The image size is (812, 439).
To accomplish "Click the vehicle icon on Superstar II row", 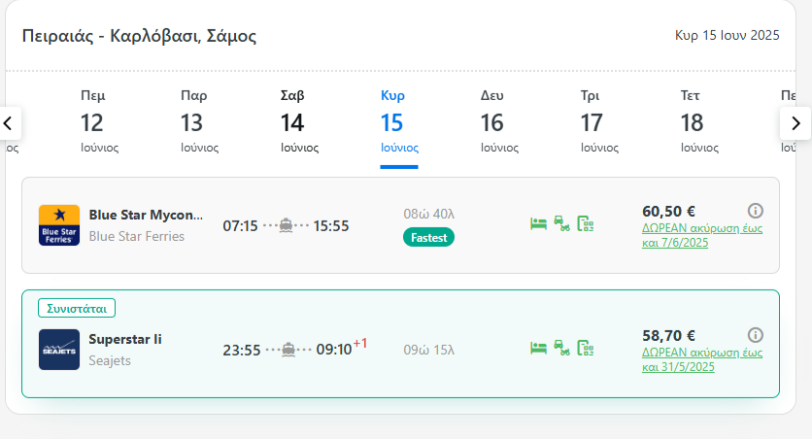I will click(561, 348).
